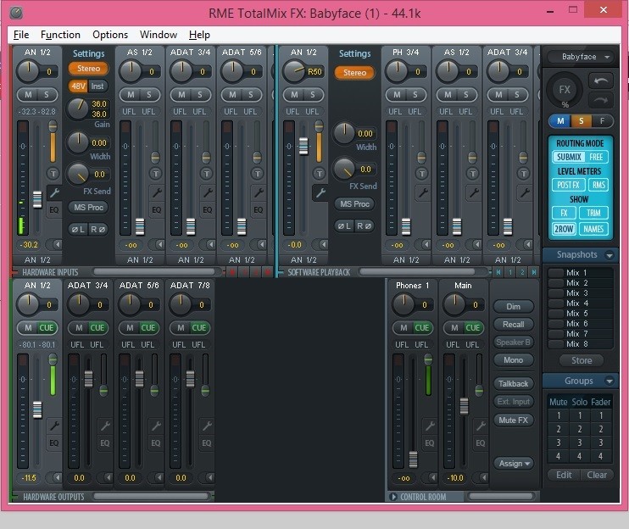The width and height of the screenshot is (629, 529).
Task: Click the Main output level value -10.0
Action: [x=455, y=478]
